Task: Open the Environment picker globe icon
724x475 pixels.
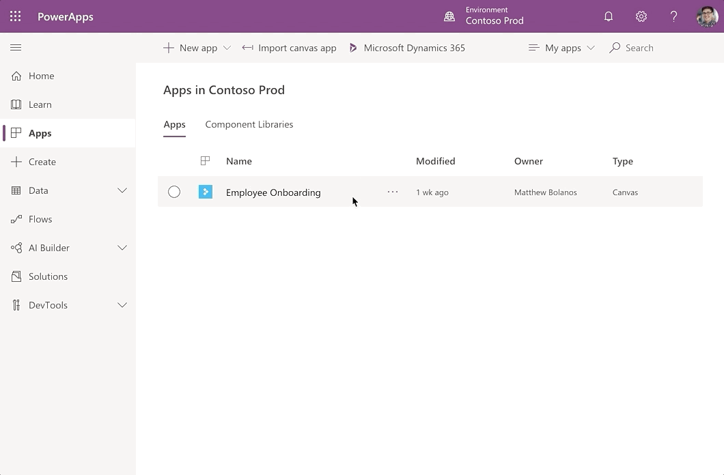Action: click(x=449, y=16)
